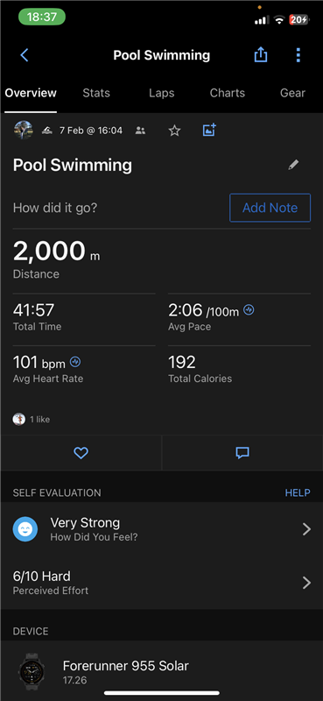Open the share icon
Screen dimensions: 323x701
tap(261, 55)
